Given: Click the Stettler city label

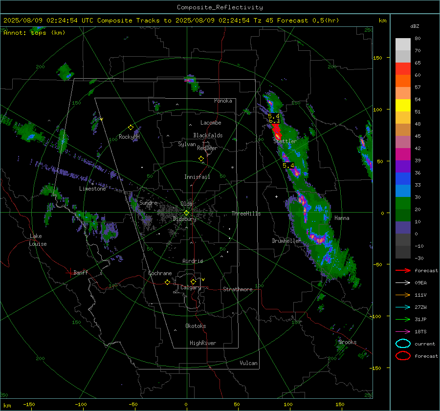Looking at the screenshot, I should click(x=285, y=141).
